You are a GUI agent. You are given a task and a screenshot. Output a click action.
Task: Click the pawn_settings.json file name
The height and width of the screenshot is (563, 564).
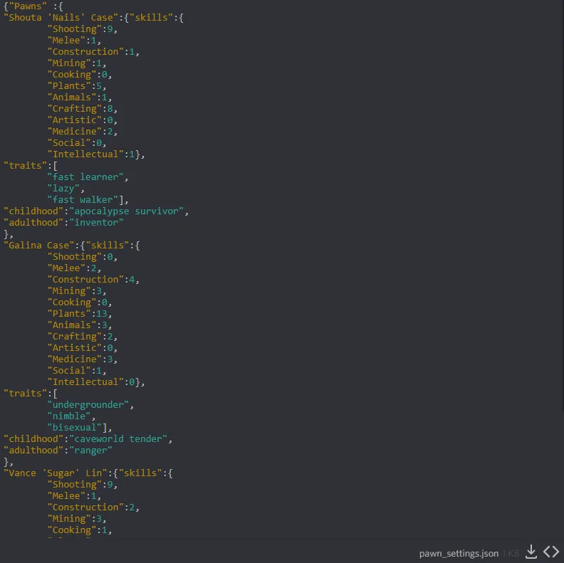point(459,553)
